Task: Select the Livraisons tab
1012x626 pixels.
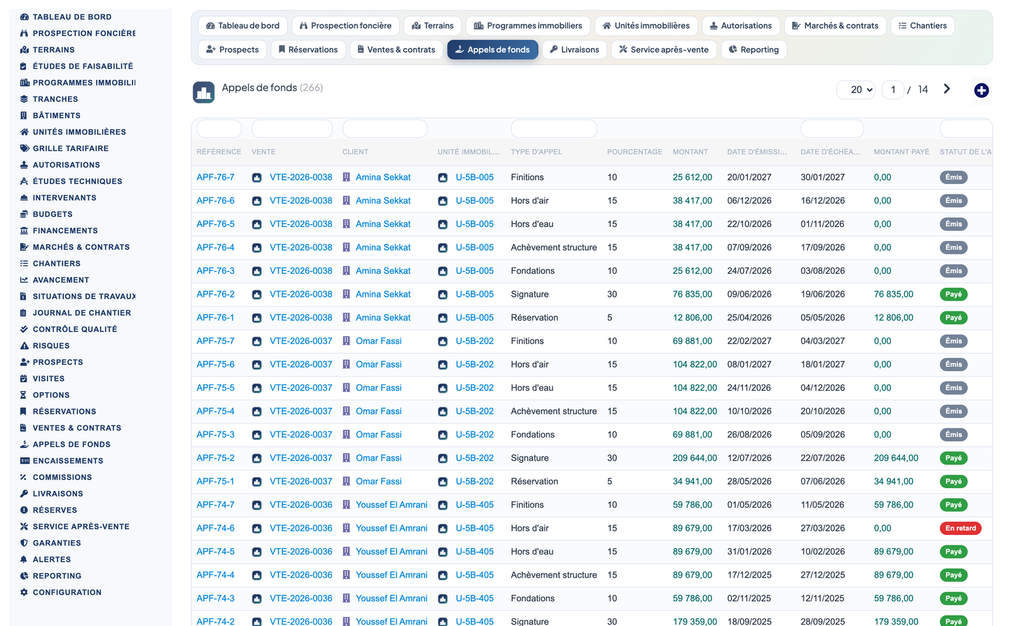Action: (574, 50)
